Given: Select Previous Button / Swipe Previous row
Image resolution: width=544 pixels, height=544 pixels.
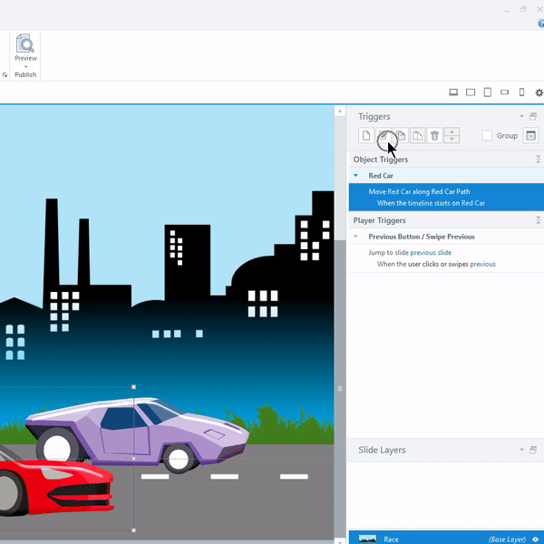Looking at the screenshot, I should pos(446,237).
